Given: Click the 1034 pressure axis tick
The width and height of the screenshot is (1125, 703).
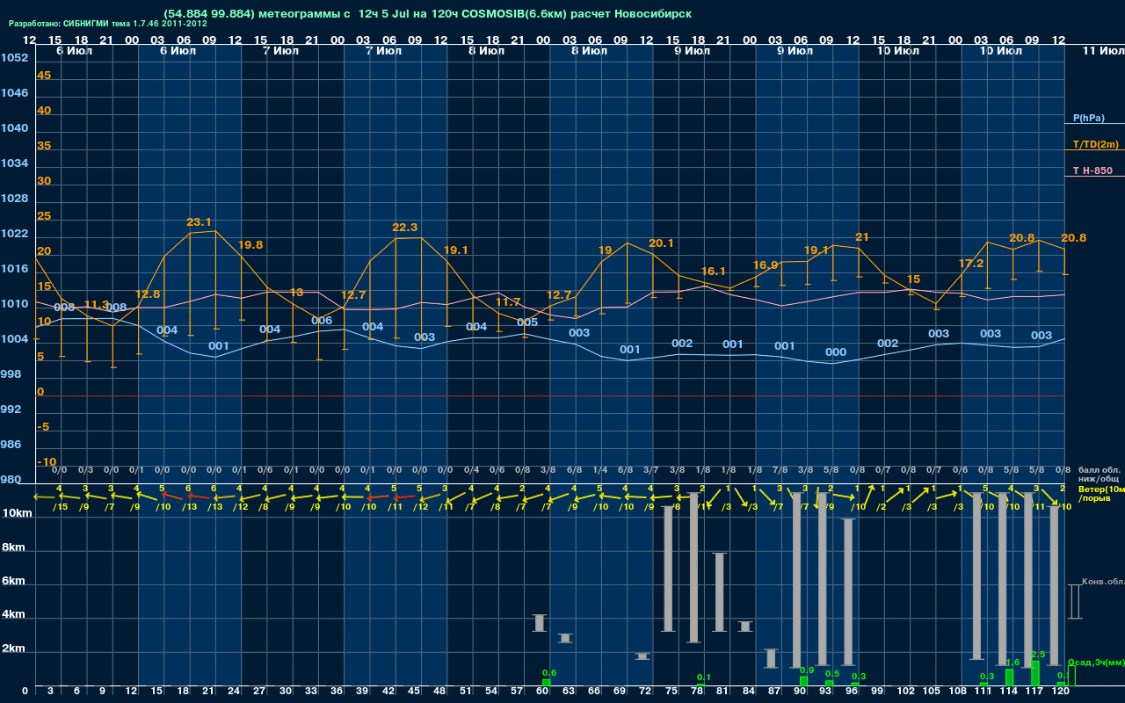Looking at the screenshot, I should (14, 163).
